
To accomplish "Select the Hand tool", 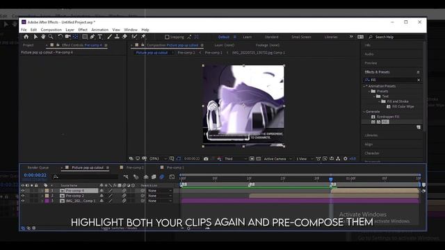I will (43, 37).
